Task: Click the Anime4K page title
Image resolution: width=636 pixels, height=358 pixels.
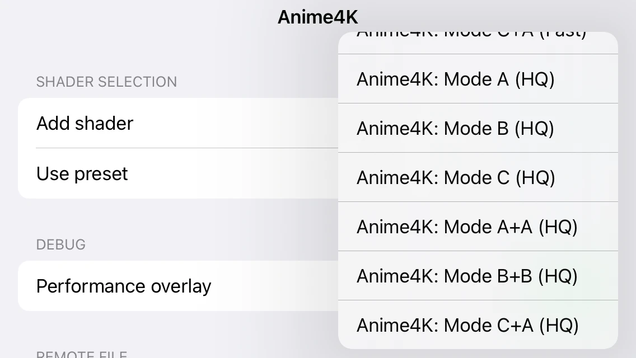Action: [317, 17]
